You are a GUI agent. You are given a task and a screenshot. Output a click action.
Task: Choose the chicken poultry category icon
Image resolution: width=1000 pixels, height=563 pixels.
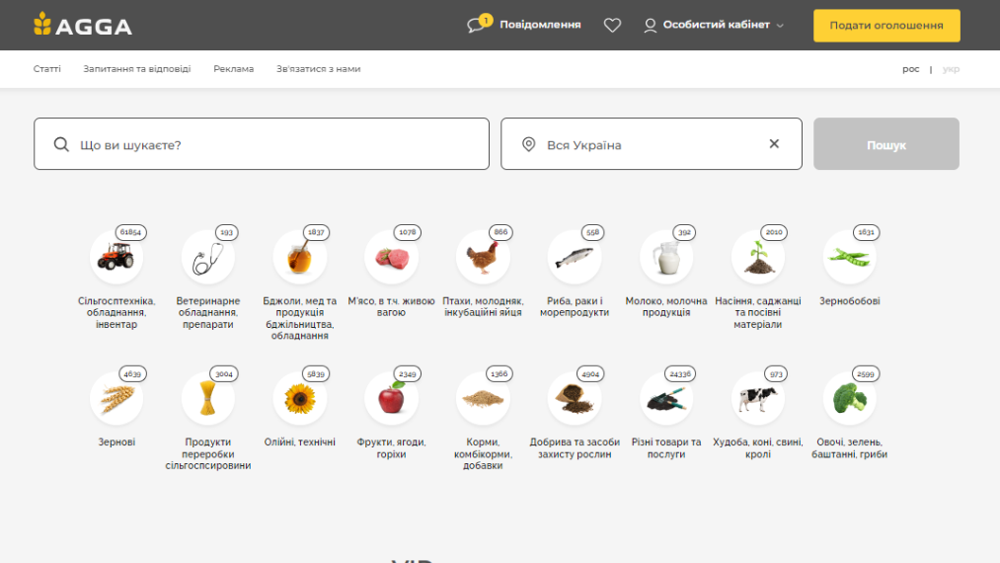483,257
